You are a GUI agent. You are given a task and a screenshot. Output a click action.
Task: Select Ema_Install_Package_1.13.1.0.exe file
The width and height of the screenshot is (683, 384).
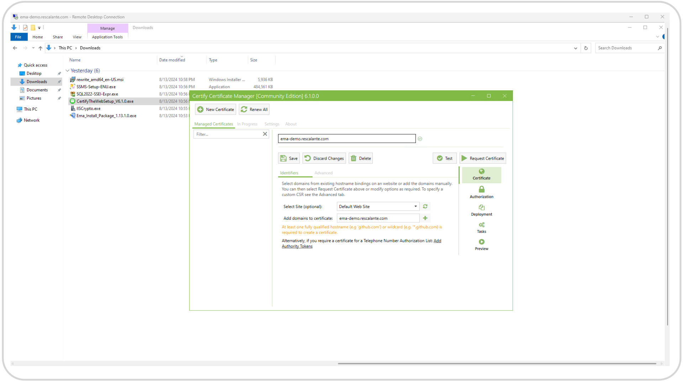click(106, 116)
